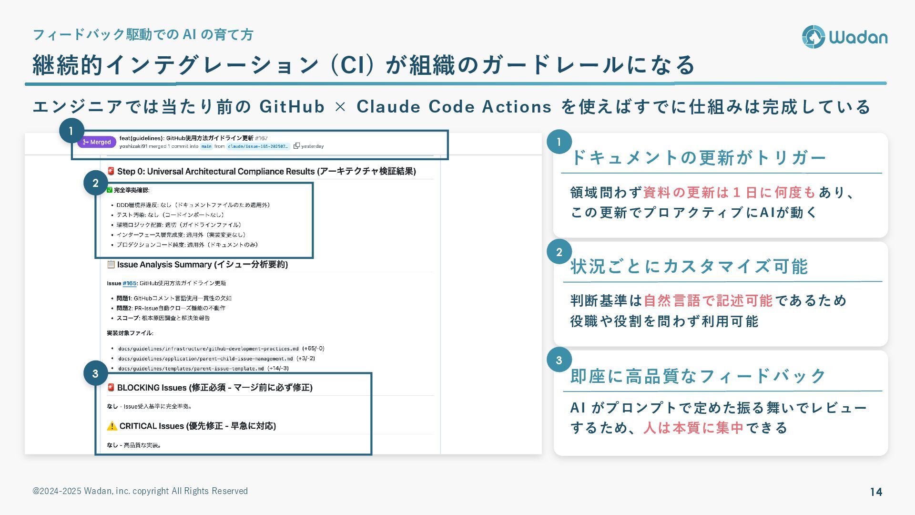Click the インターフェース層完成度 bullet line
The image size is (915, 515).
click(x=181, y=235)
